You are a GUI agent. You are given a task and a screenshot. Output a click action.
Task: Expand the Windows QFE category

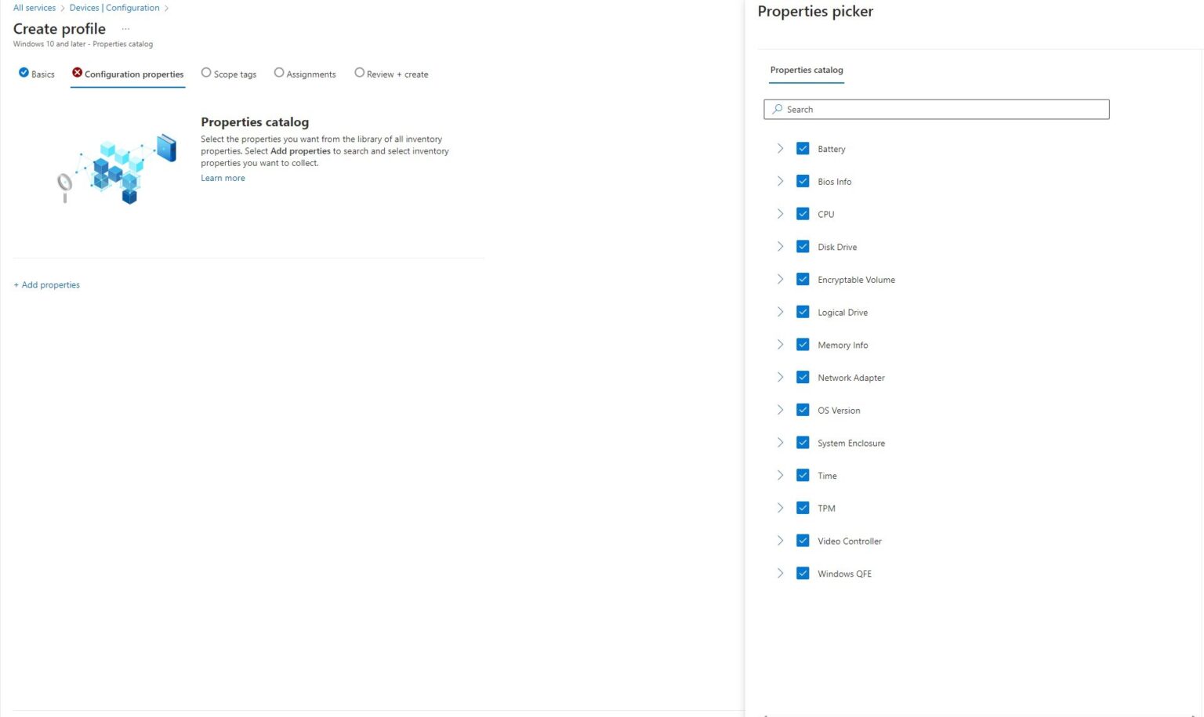tap(780, 574)
